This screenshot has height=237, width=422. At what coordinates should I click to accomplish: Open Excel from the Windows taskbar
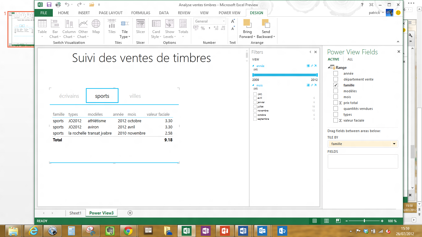click(x=187, y=231)
